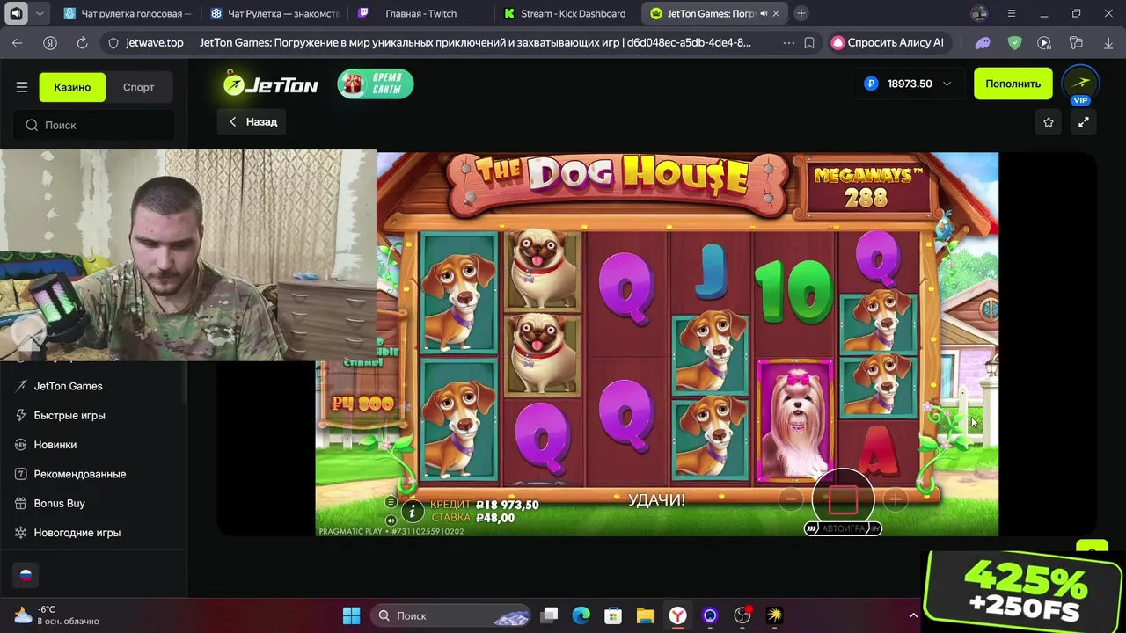Switch to Чат Рулетка — знакомства tab

[274, 13]
